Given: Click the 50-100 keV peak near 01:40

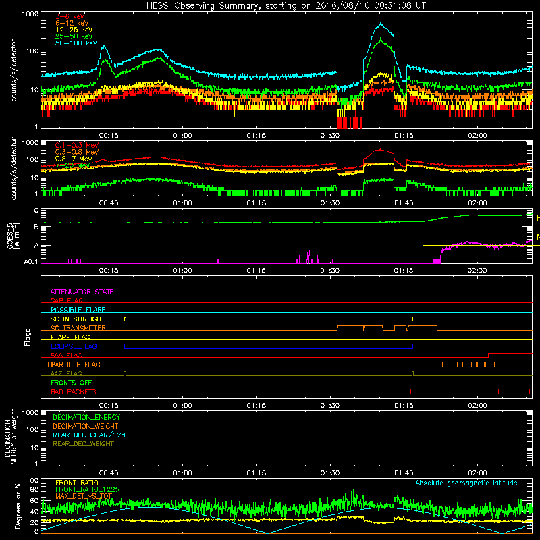Looking at the screenshot, I should (380, 24).
